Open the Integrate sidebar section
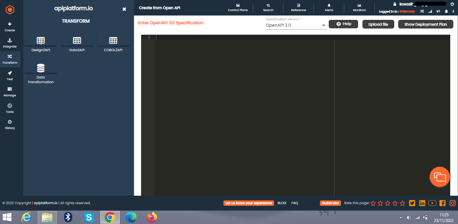The width and height of the screenshot is (458, 224). pos(10,43)
